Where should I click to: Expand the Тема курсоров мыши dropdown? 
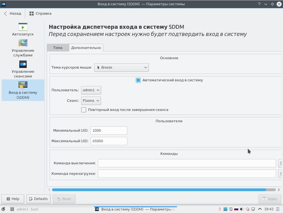pyautogui.click(x=121, y=67)
